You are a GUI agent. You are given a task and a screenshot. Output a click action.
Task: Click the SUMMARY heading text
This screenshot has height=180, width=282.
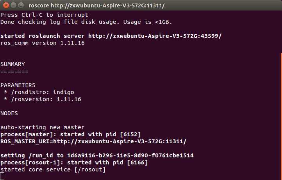pyautogui.click(x=12, y=64)
